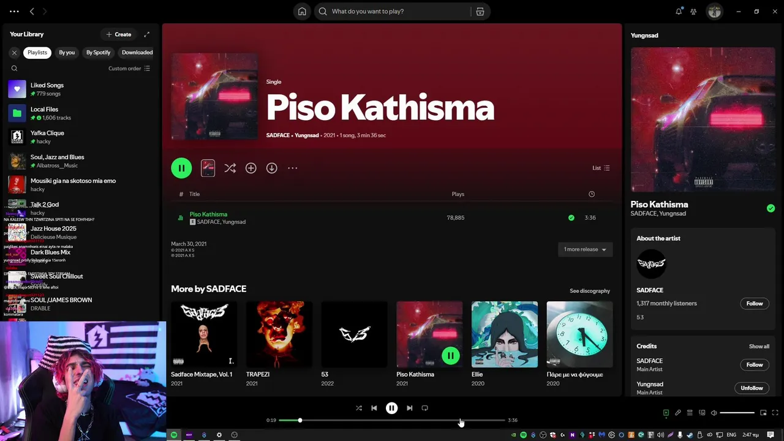Expand the 1 more release dropdown
The width and height of the screenshot is (784, 441).
585,249
